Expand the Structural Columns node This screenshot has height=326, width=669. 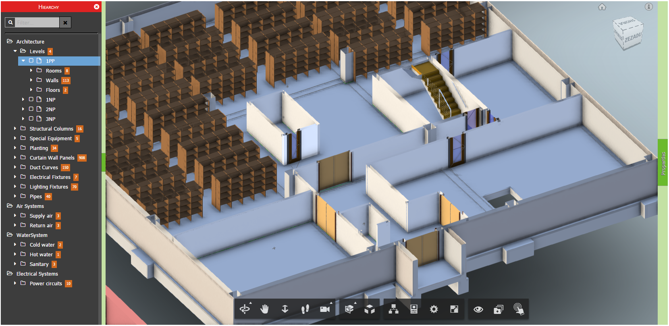[15, 129]
